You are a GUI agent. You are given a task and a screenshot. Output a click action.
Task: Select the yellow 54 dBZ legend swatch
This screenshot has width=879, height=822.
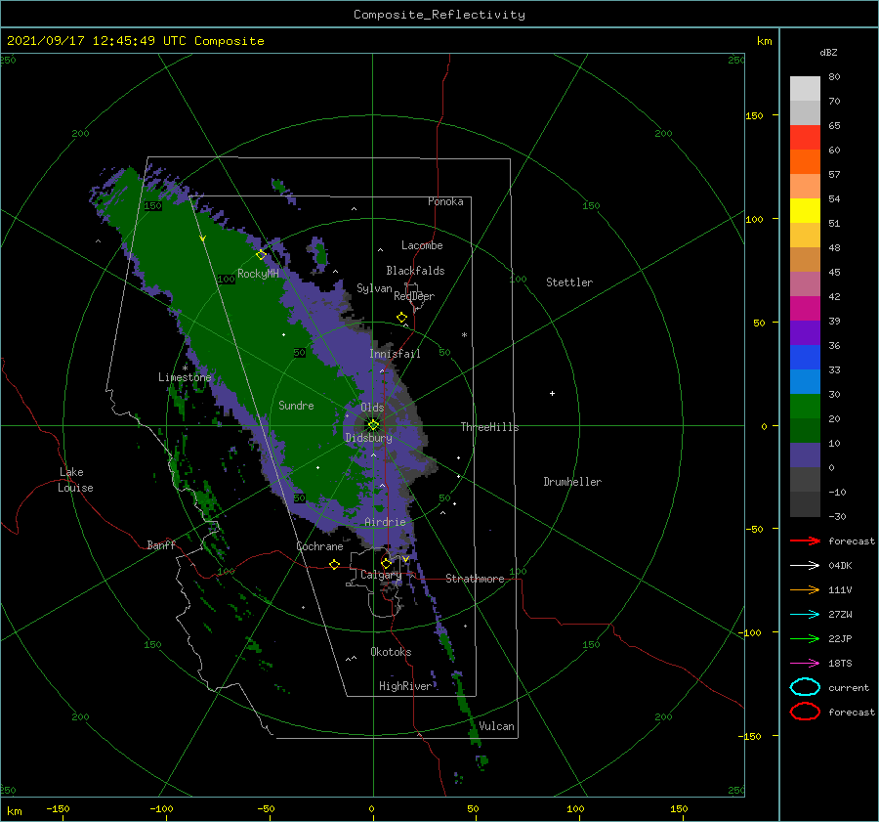pos(805,210)
